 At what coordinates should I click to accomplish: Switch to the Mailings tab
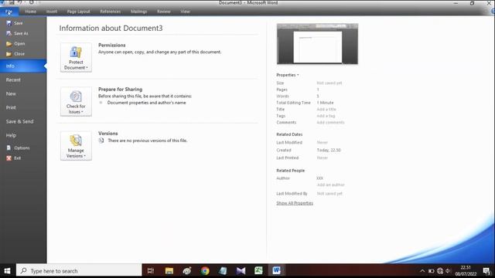click(139, 12)
